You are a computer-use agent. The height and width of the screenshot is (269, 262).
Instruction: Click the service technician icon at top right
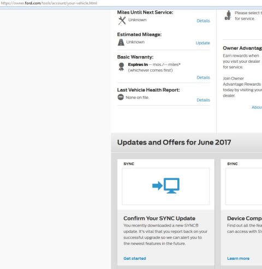point(228,15)
